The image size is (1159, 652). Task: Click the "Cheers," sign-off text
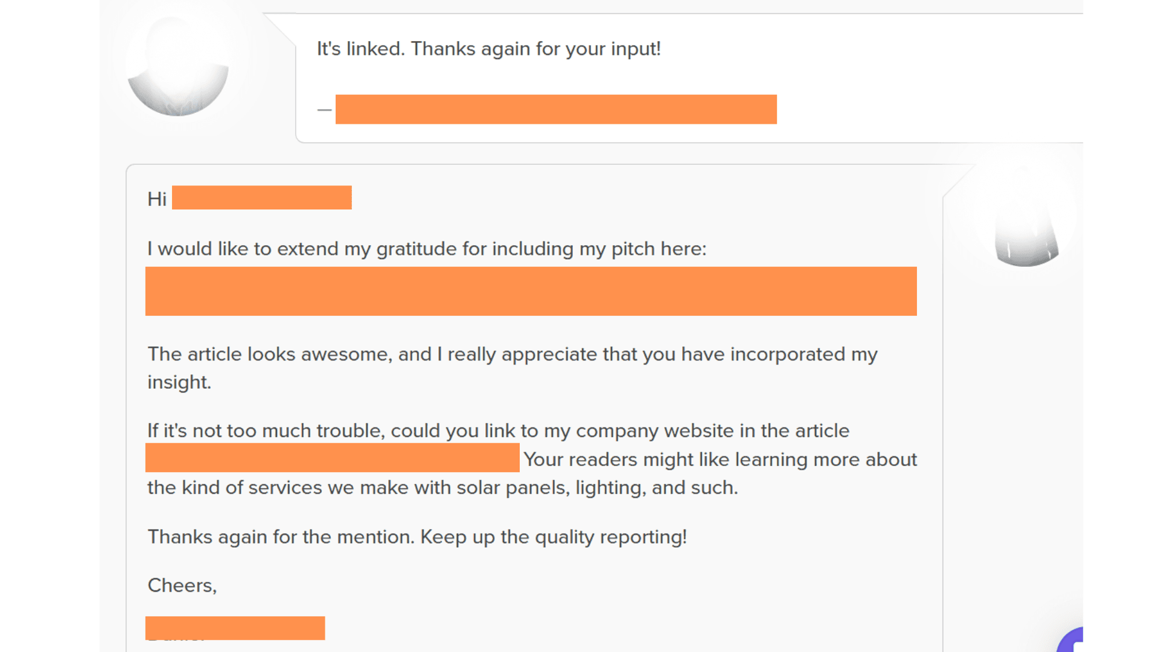(x=182, y=586)
